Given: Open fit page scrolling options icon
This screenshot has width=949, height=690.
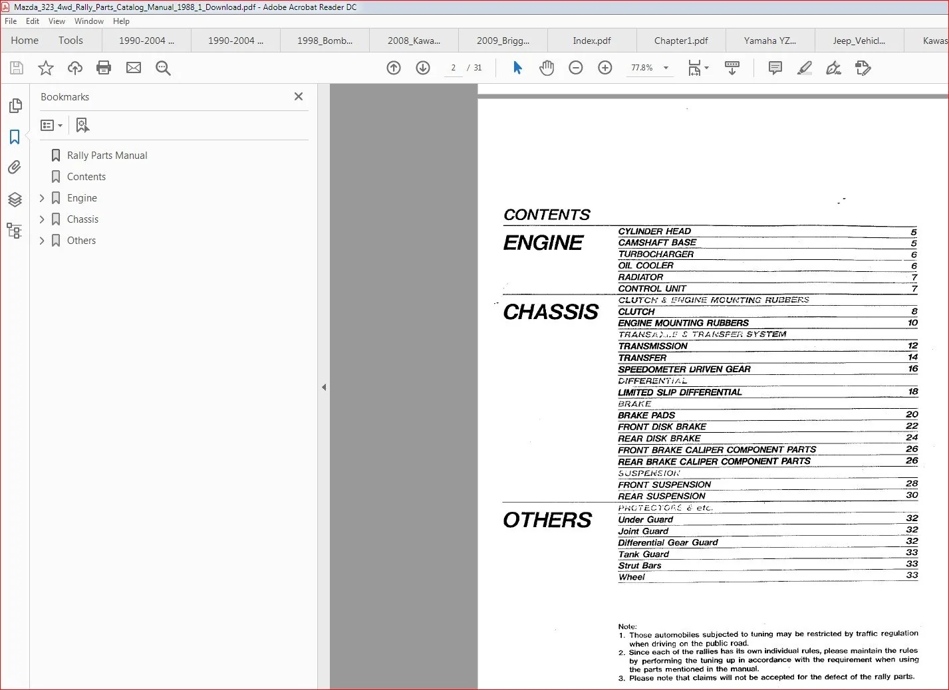Looking at the screenshot, I should tap(698, 68).
